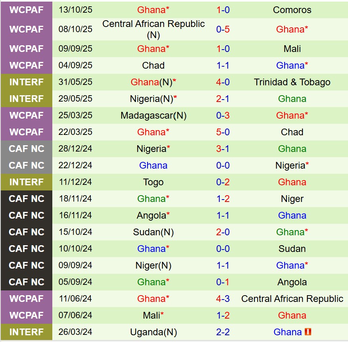Open the Madagascar(N) team link
Viewport: 348px width, 342px height.
153,115
